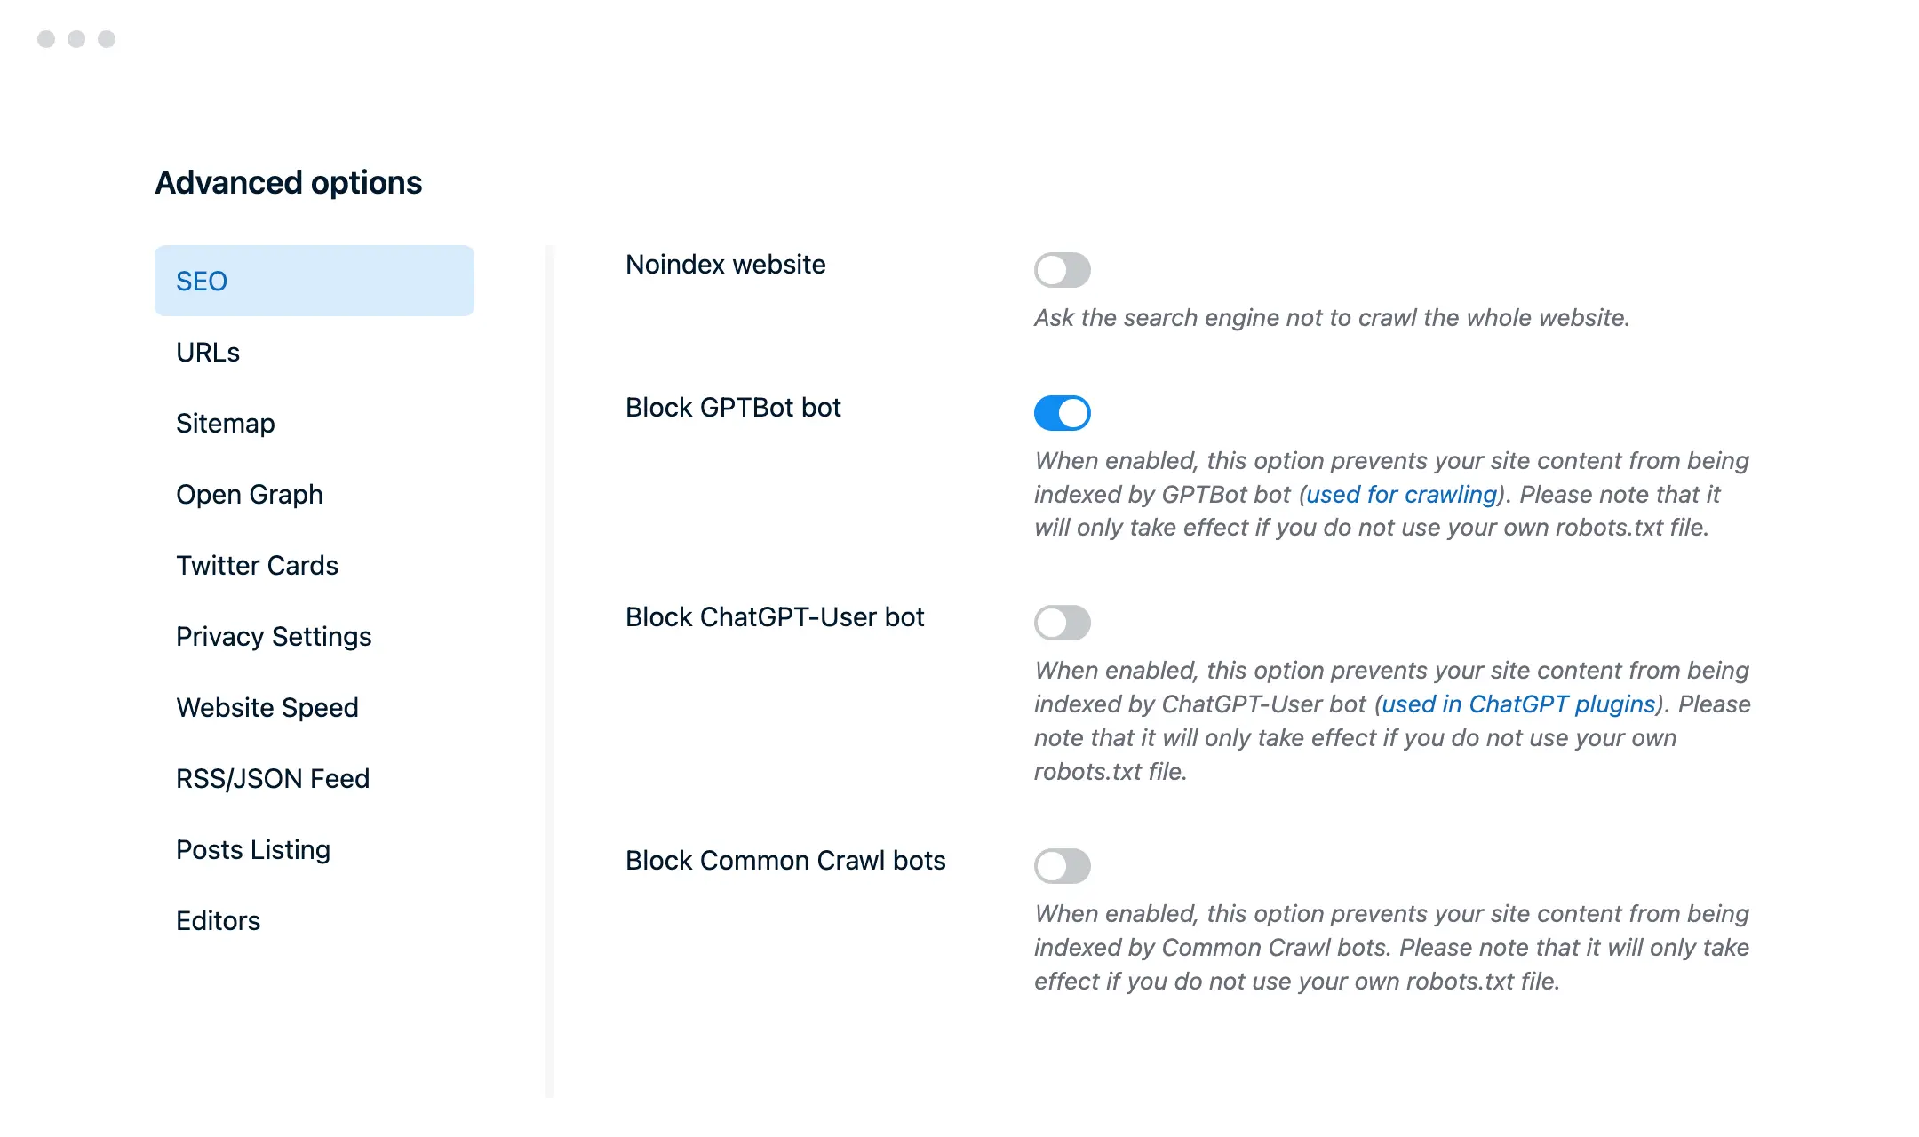This screenshot has height=1137, width=1919.
Task: Open the 'used for crawling' link
Action: (x=1400, y=494)
